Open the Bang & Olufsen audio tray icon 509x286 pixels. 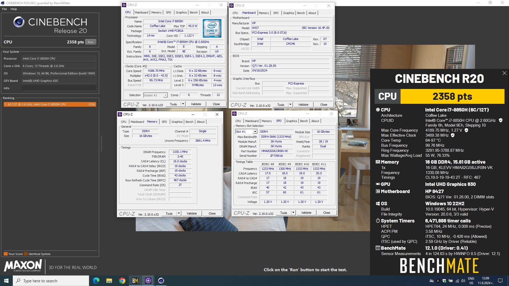point(438,281)
